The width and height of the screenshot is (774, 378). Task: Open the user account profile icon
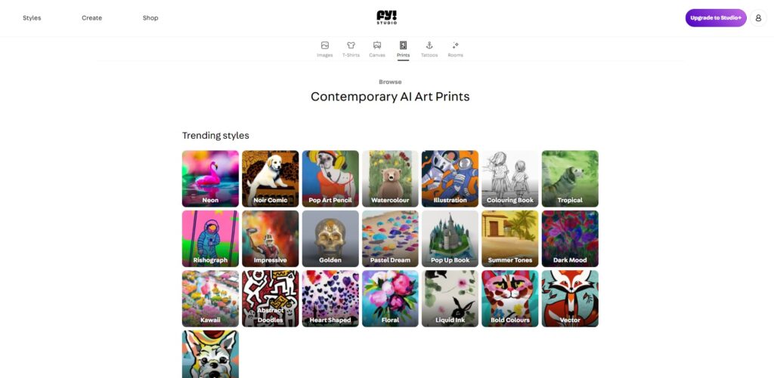758,18
